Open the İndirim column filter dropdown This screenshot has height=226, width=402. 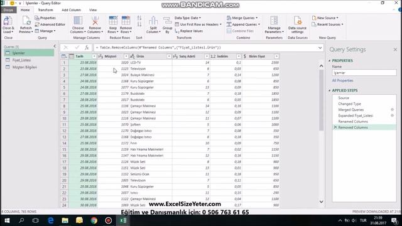click(x=239, y=56)
